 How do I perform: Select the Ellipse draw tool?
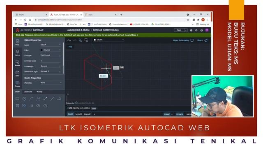pos(38,106)
